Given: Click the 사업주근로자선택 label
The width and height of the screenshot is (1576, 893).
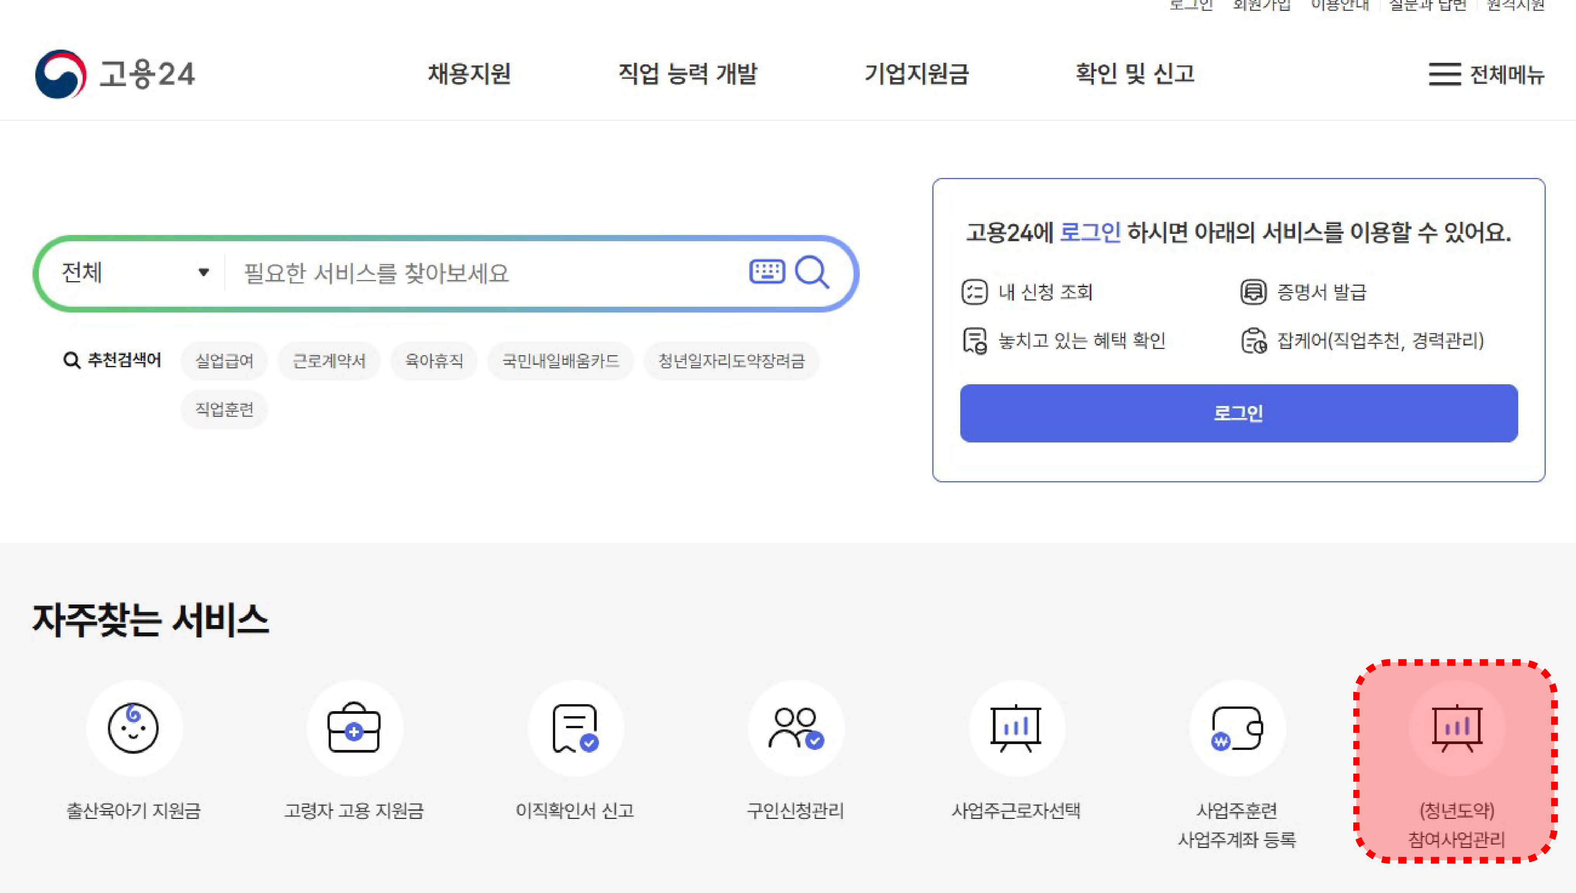Looking at the screenshot, I should (1016, 811).
